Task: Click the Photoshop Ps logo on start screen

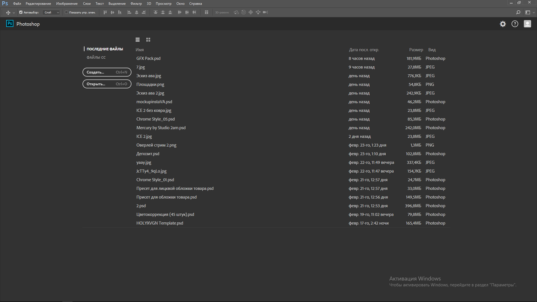Action: point(9,24)
